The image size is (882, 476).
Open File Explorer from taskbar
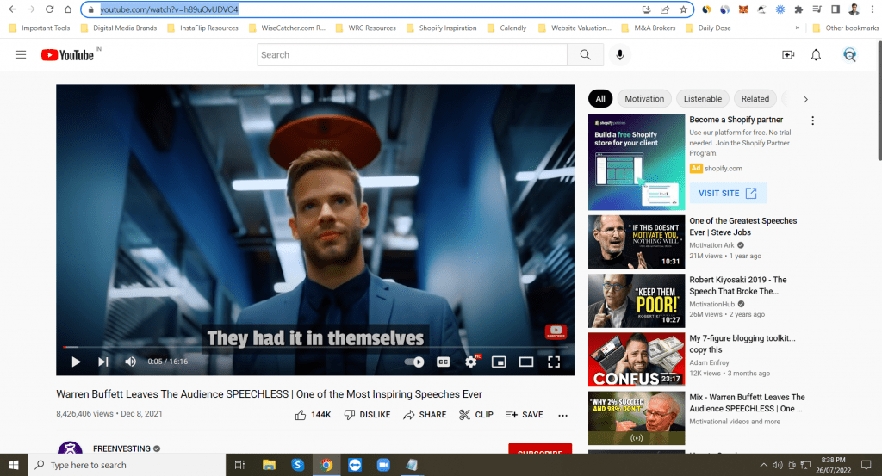(269, 465)
